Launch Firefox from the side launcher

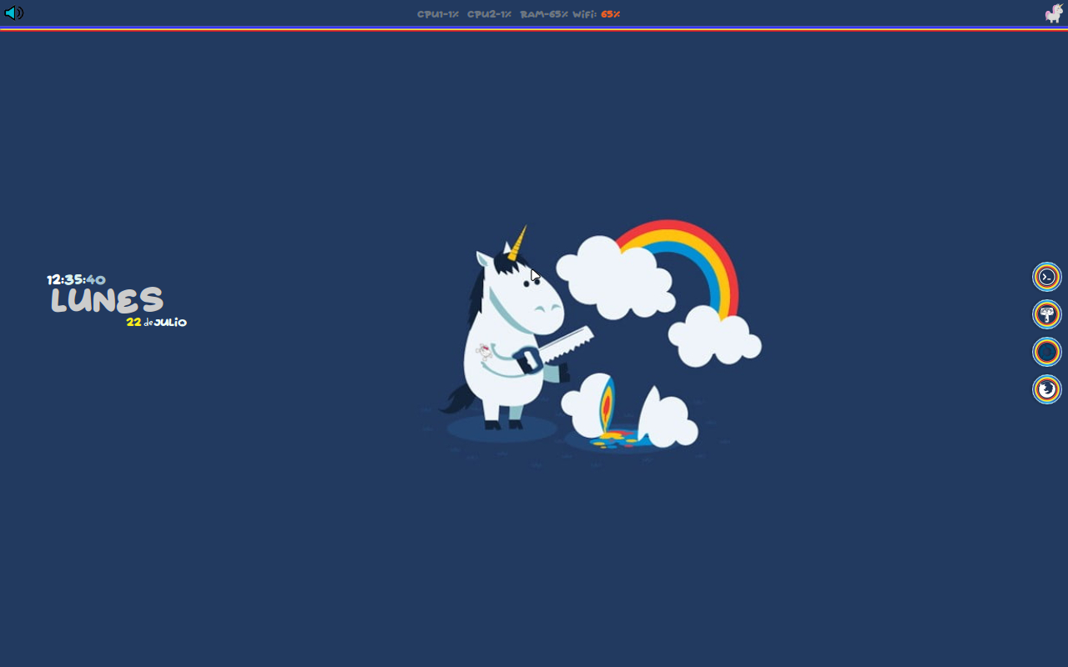click(x=1047, y=389)
